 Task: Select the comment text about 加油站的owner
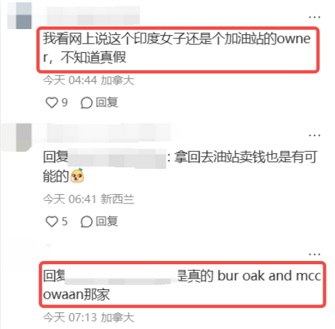pos(176,48)
